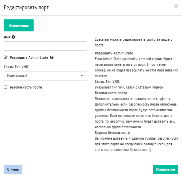Click the bold Безопасность порта heading in help panel
The width and height of the screenshot is (182, 178).
click(111, 93)
